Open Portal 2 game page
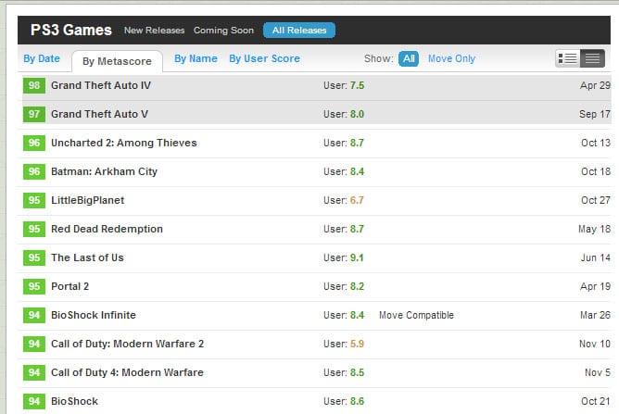The width and height of the screenshot is (619, 414). pyautogui.click(x=69, y=286)
